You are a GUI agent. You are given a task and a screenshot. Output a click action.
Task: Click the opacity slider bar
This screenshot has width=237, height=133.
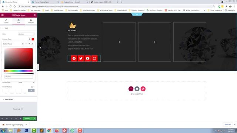(19, 74)
